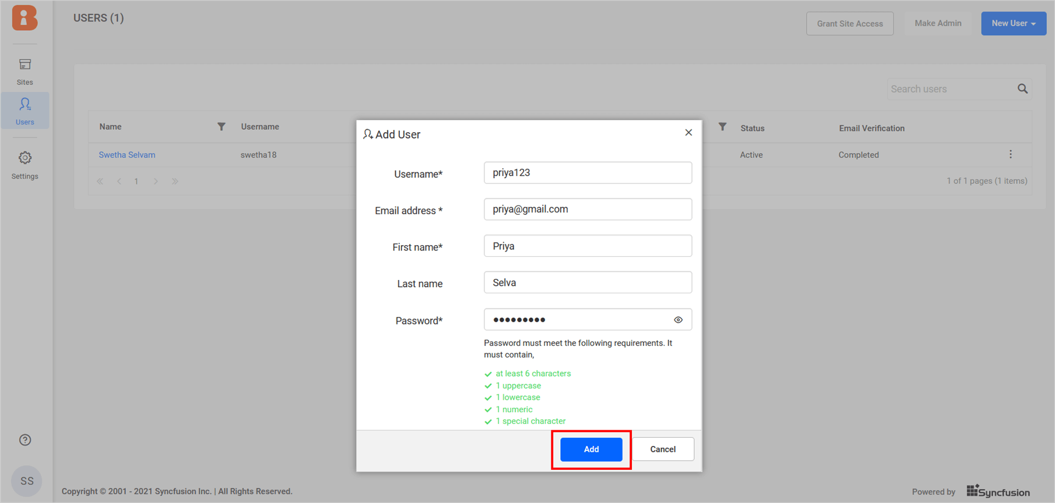Open Settings from the sidebar
Image resolution: width=1055 pixels, height=503 pixels.
pos(24,165)
